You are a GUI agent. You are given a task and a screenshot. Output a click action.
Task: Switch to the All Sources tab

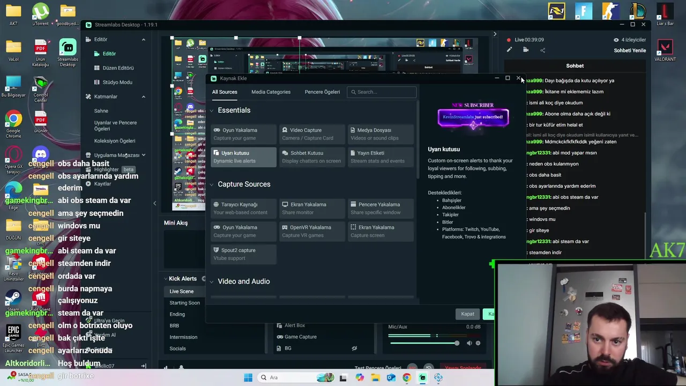[225, 92]
